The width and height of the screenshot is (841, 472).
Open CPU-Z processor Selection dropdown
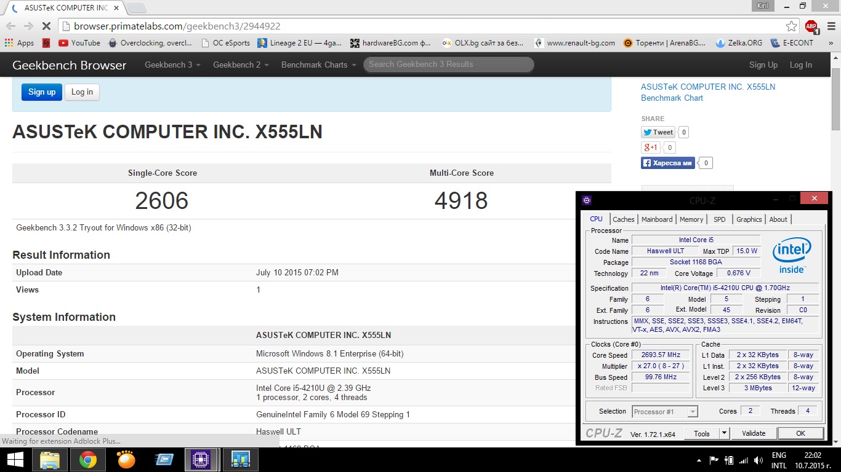[665, 412]
